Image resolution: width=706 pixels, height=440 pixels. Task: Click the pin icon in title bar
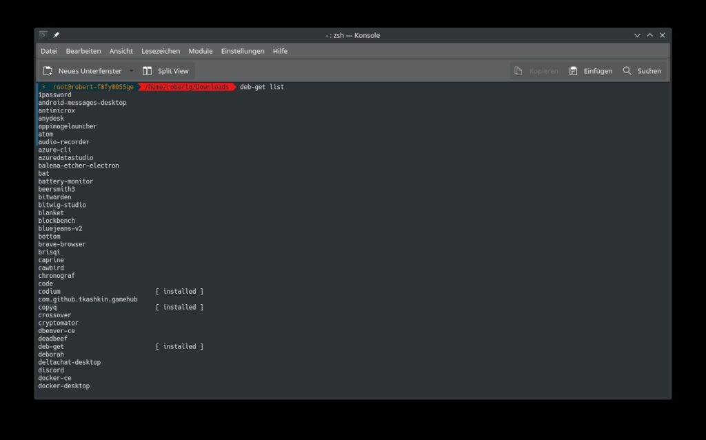57,35
